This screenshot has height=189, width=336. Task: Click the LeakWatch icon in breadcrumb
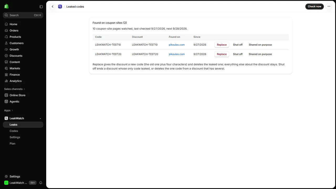[x=60, y=7]
